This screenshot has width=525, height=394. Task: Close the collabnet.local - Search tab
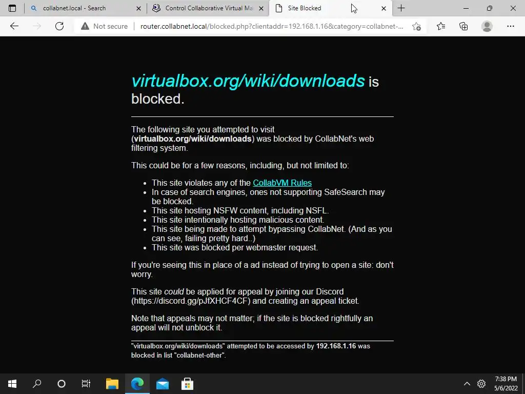[138, 8]
